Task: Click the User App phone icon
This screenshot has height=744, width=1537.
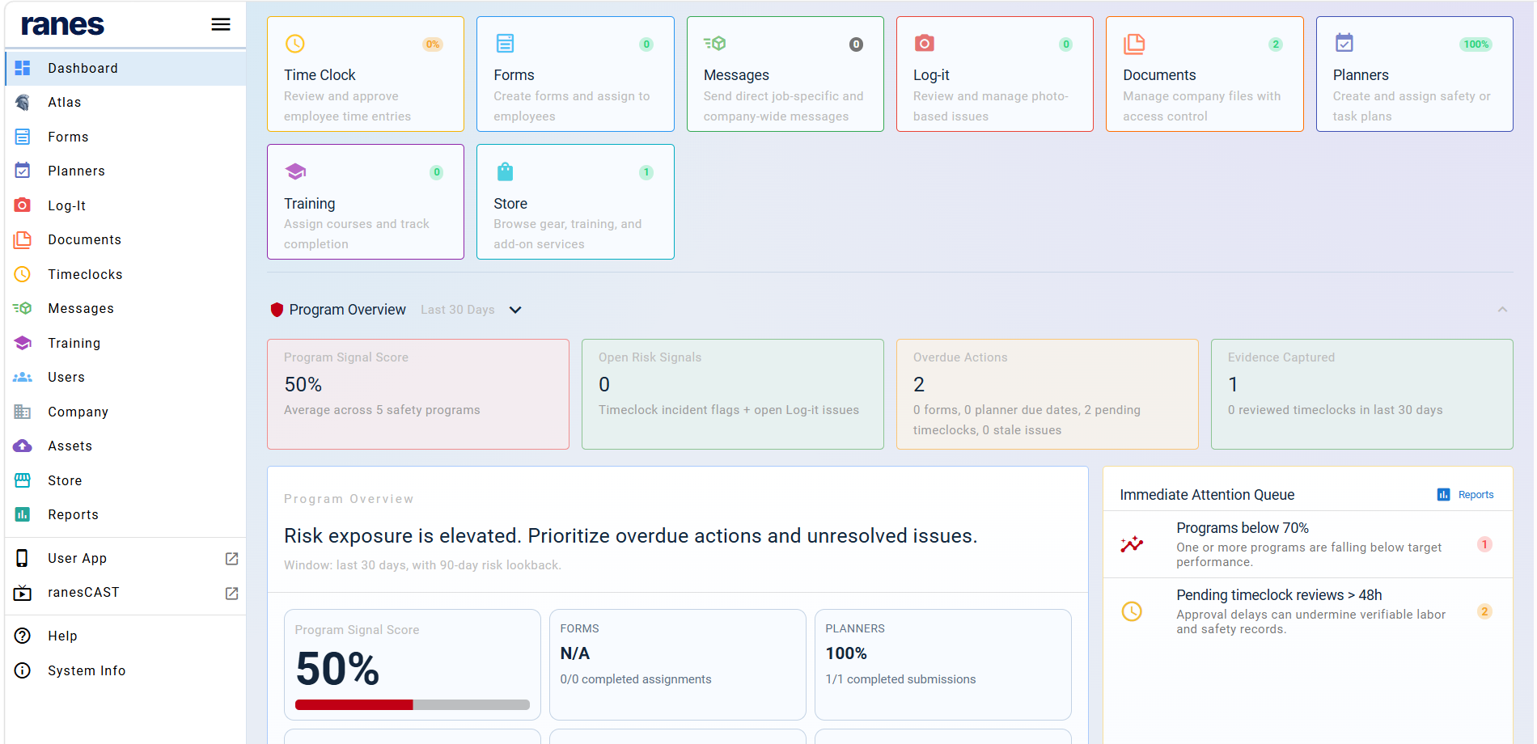Action: point(23,558)
